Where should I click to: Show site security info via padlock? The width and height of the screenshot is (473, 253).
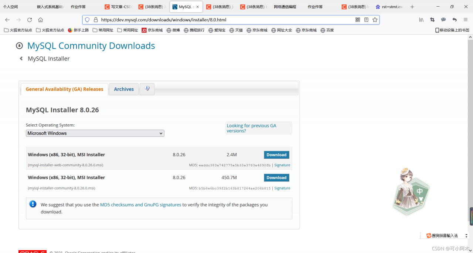(x=96, y=20)
